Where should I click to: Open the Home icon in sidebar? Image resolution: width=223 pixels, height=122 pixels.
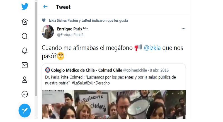pos(25,22)
